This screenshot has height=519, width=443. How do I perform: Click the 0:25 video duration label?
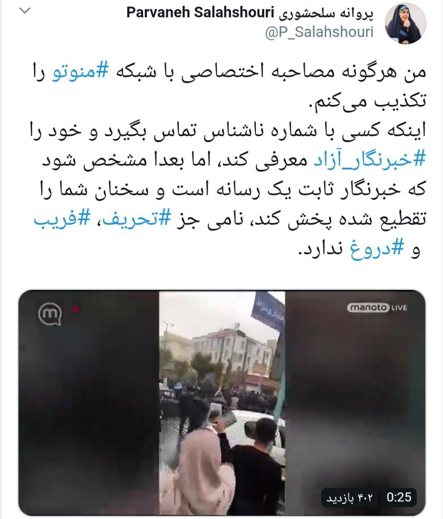tap(399, 497)
